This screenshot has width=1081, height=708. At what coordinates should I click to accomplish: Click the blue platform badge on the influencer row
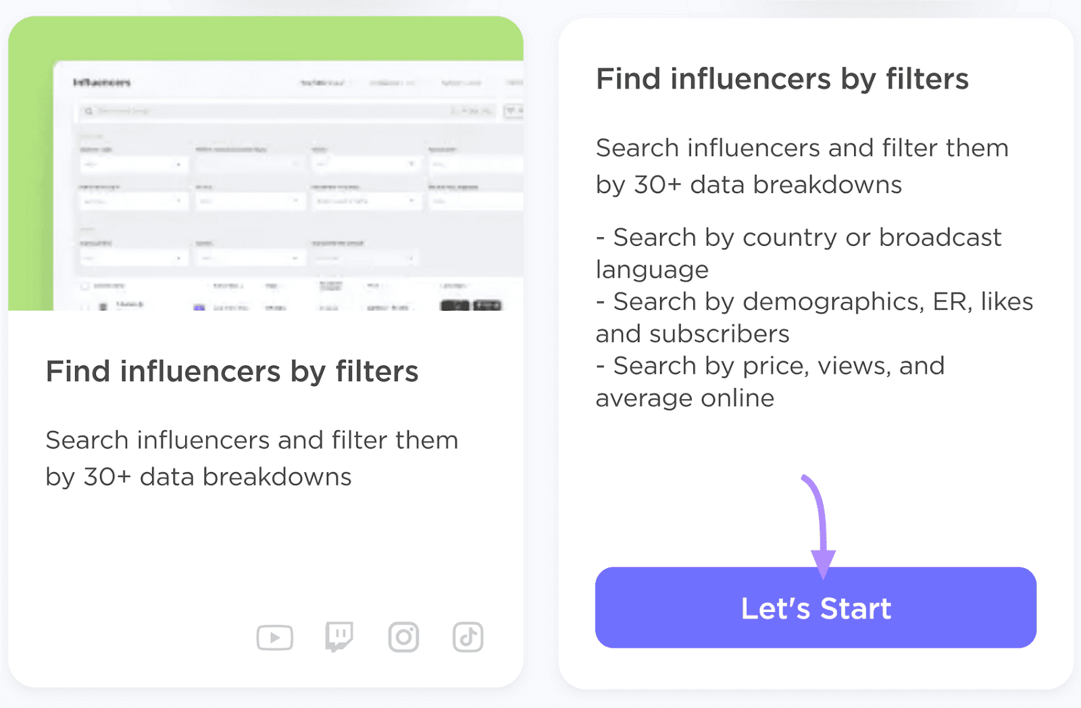[x=199, y=307]
